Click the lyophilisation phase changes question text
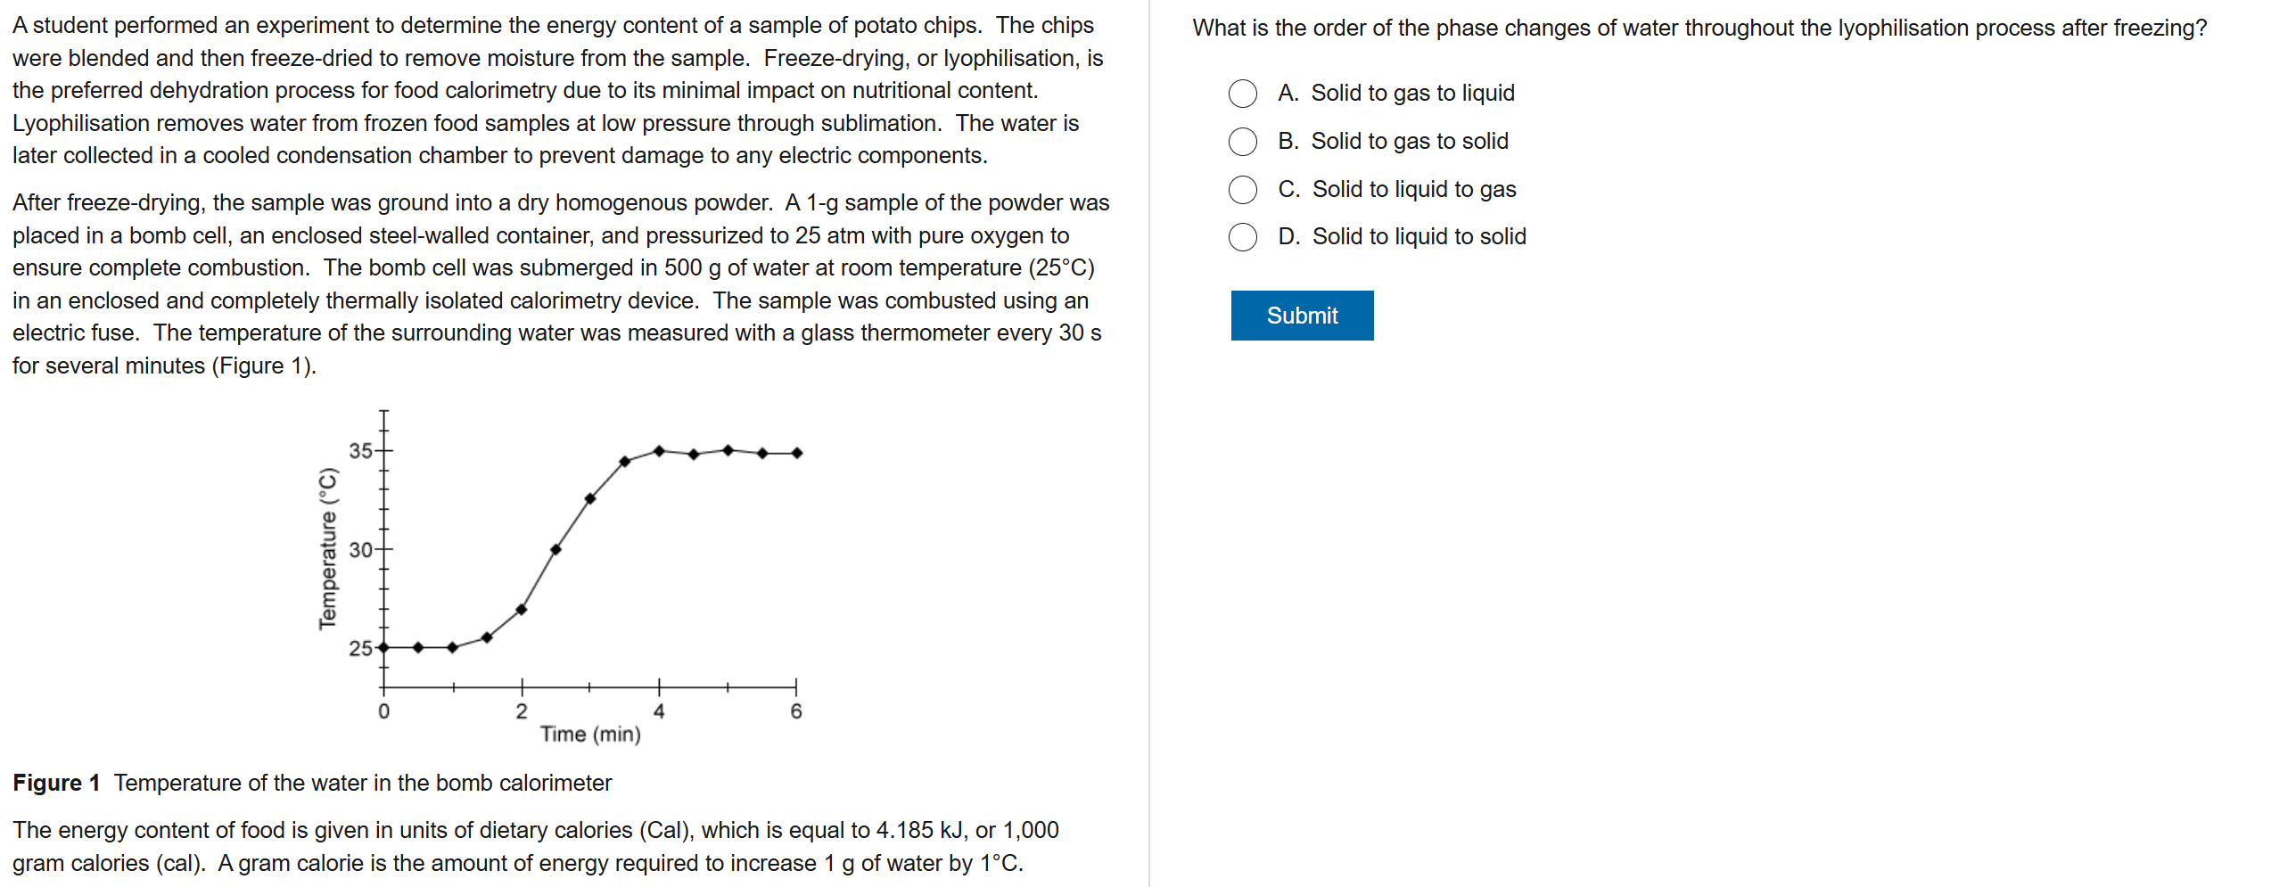The image size is (2271, 887). [1699, 29]
